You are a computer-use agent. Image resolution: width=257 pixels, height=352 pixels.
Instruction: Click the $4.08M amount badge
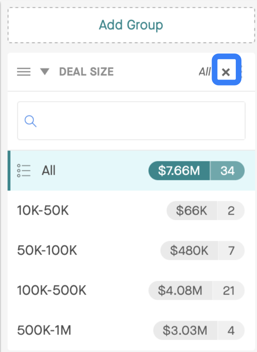pyautogui.click(x=180, y=291)
